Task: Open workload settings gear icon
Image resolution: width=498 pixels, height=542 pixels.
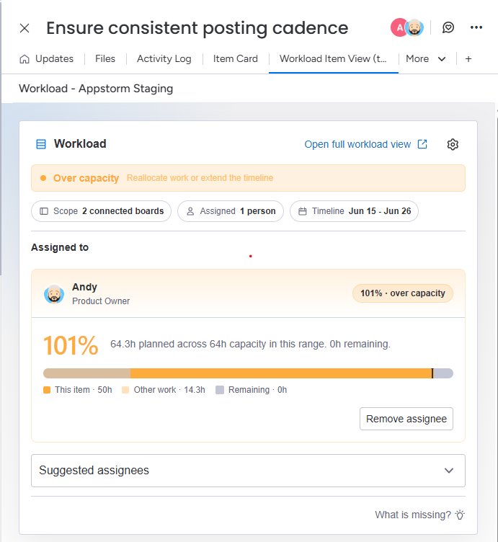Action: pyautogui.click(x=453, y=144)
